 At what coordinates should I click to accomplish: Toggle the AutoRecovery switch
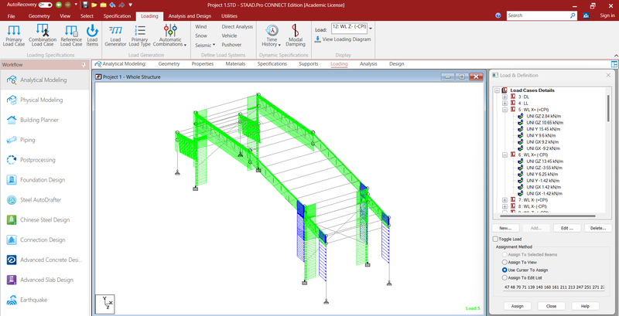(46, 5)
